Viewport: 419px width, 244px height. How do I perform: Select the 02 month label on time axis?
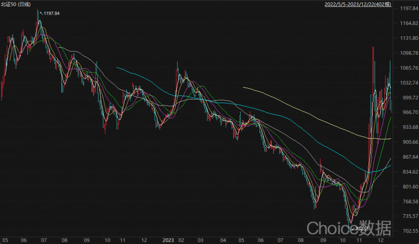point(181,241)
